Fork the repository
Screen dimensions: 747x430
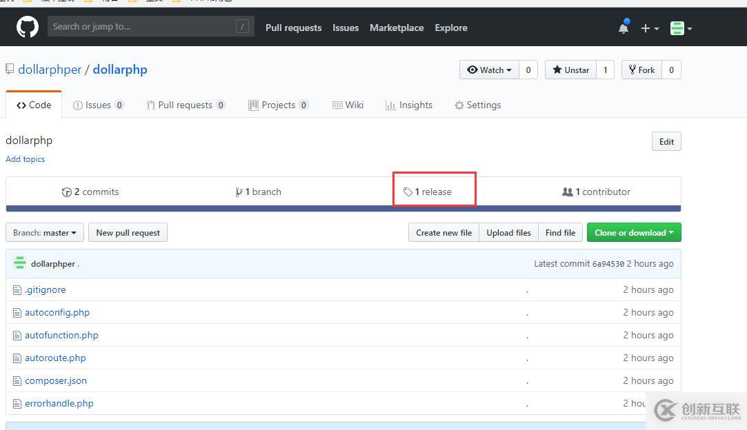(641, 70)
